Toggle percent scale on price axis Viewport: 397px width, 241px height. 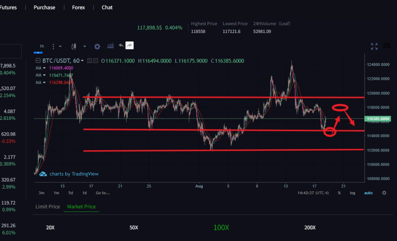pyautogui.click(x=339, y=193)
